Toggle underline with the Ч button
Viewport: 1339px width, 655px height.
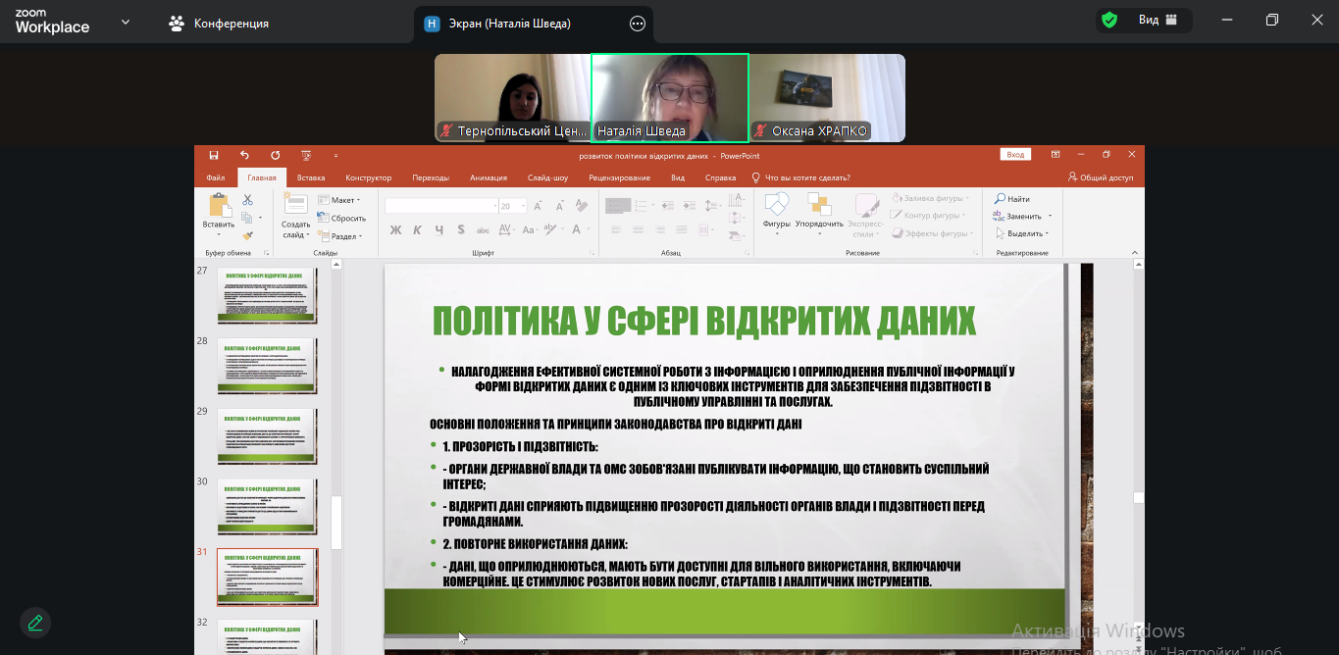(x=438, y=230)
